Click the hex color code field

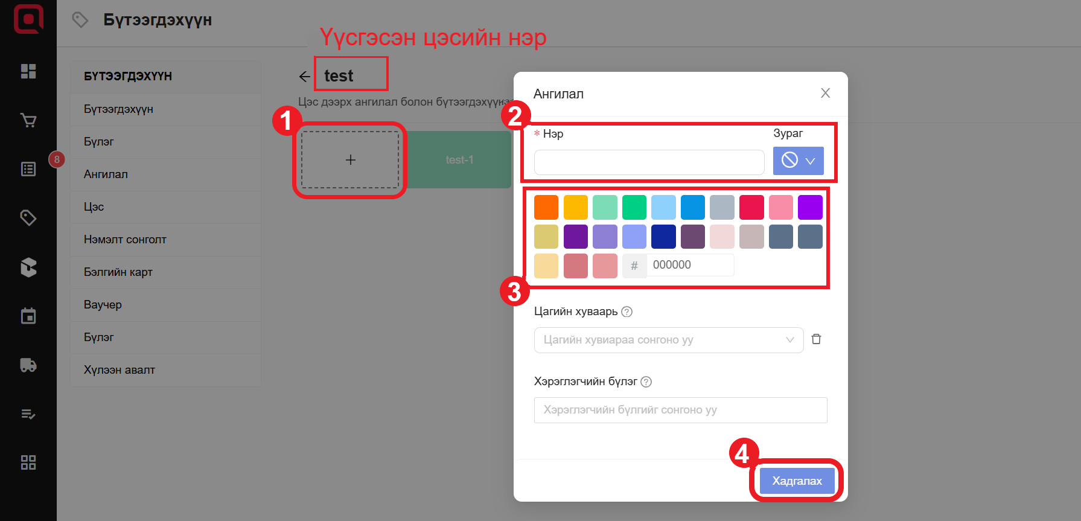pos(690,265)
